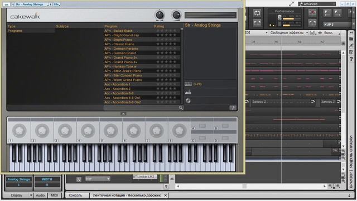This screenshot has height=201, width=357.
Task: Open the Выкл. dropdown
Action: pyautogui.click(x=331, y=33)
